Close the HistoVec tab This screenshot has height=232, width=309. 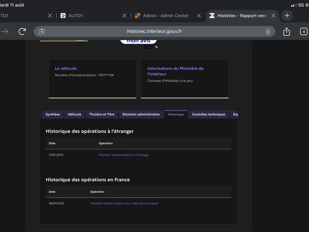click(273, 15)
